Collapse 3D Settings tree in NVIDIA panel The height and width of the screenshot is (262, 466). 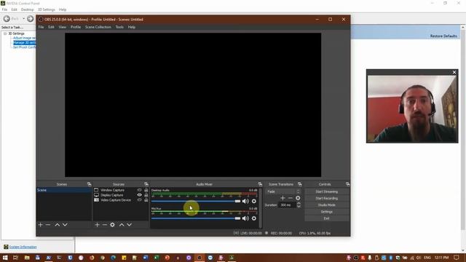[5, 33]
